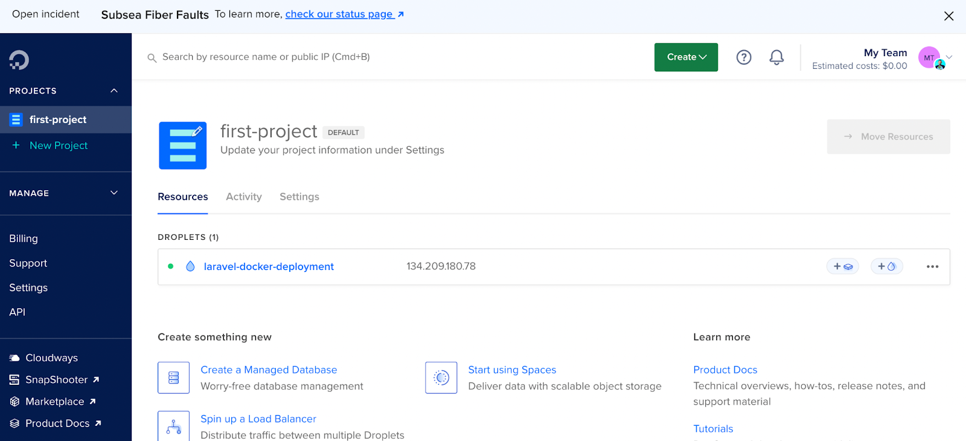
Task: Open account Settings in the sidebar
Action: 28,288
